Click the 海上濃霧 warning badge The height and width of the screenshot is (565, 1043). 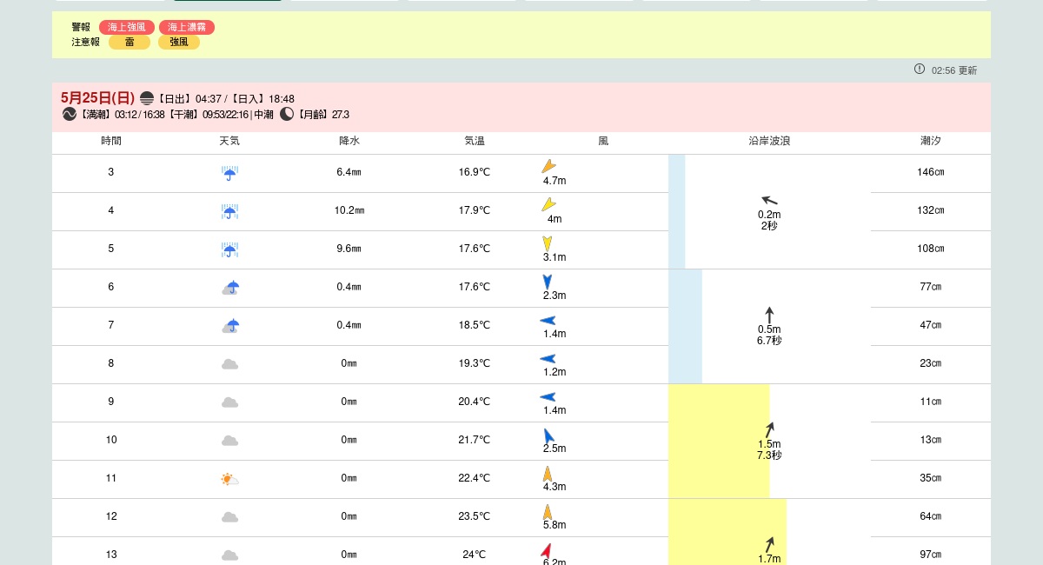(x=187, y=28)
